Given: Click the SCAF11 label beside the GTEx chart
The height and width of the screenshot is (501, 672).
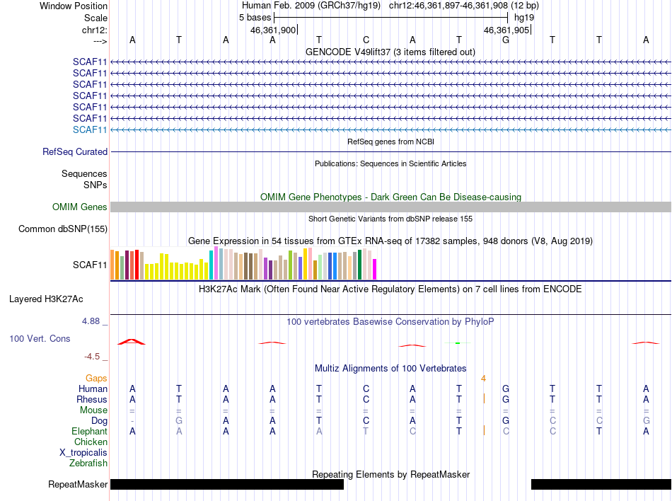Looking at the screenshot, I should click(90, 265).
